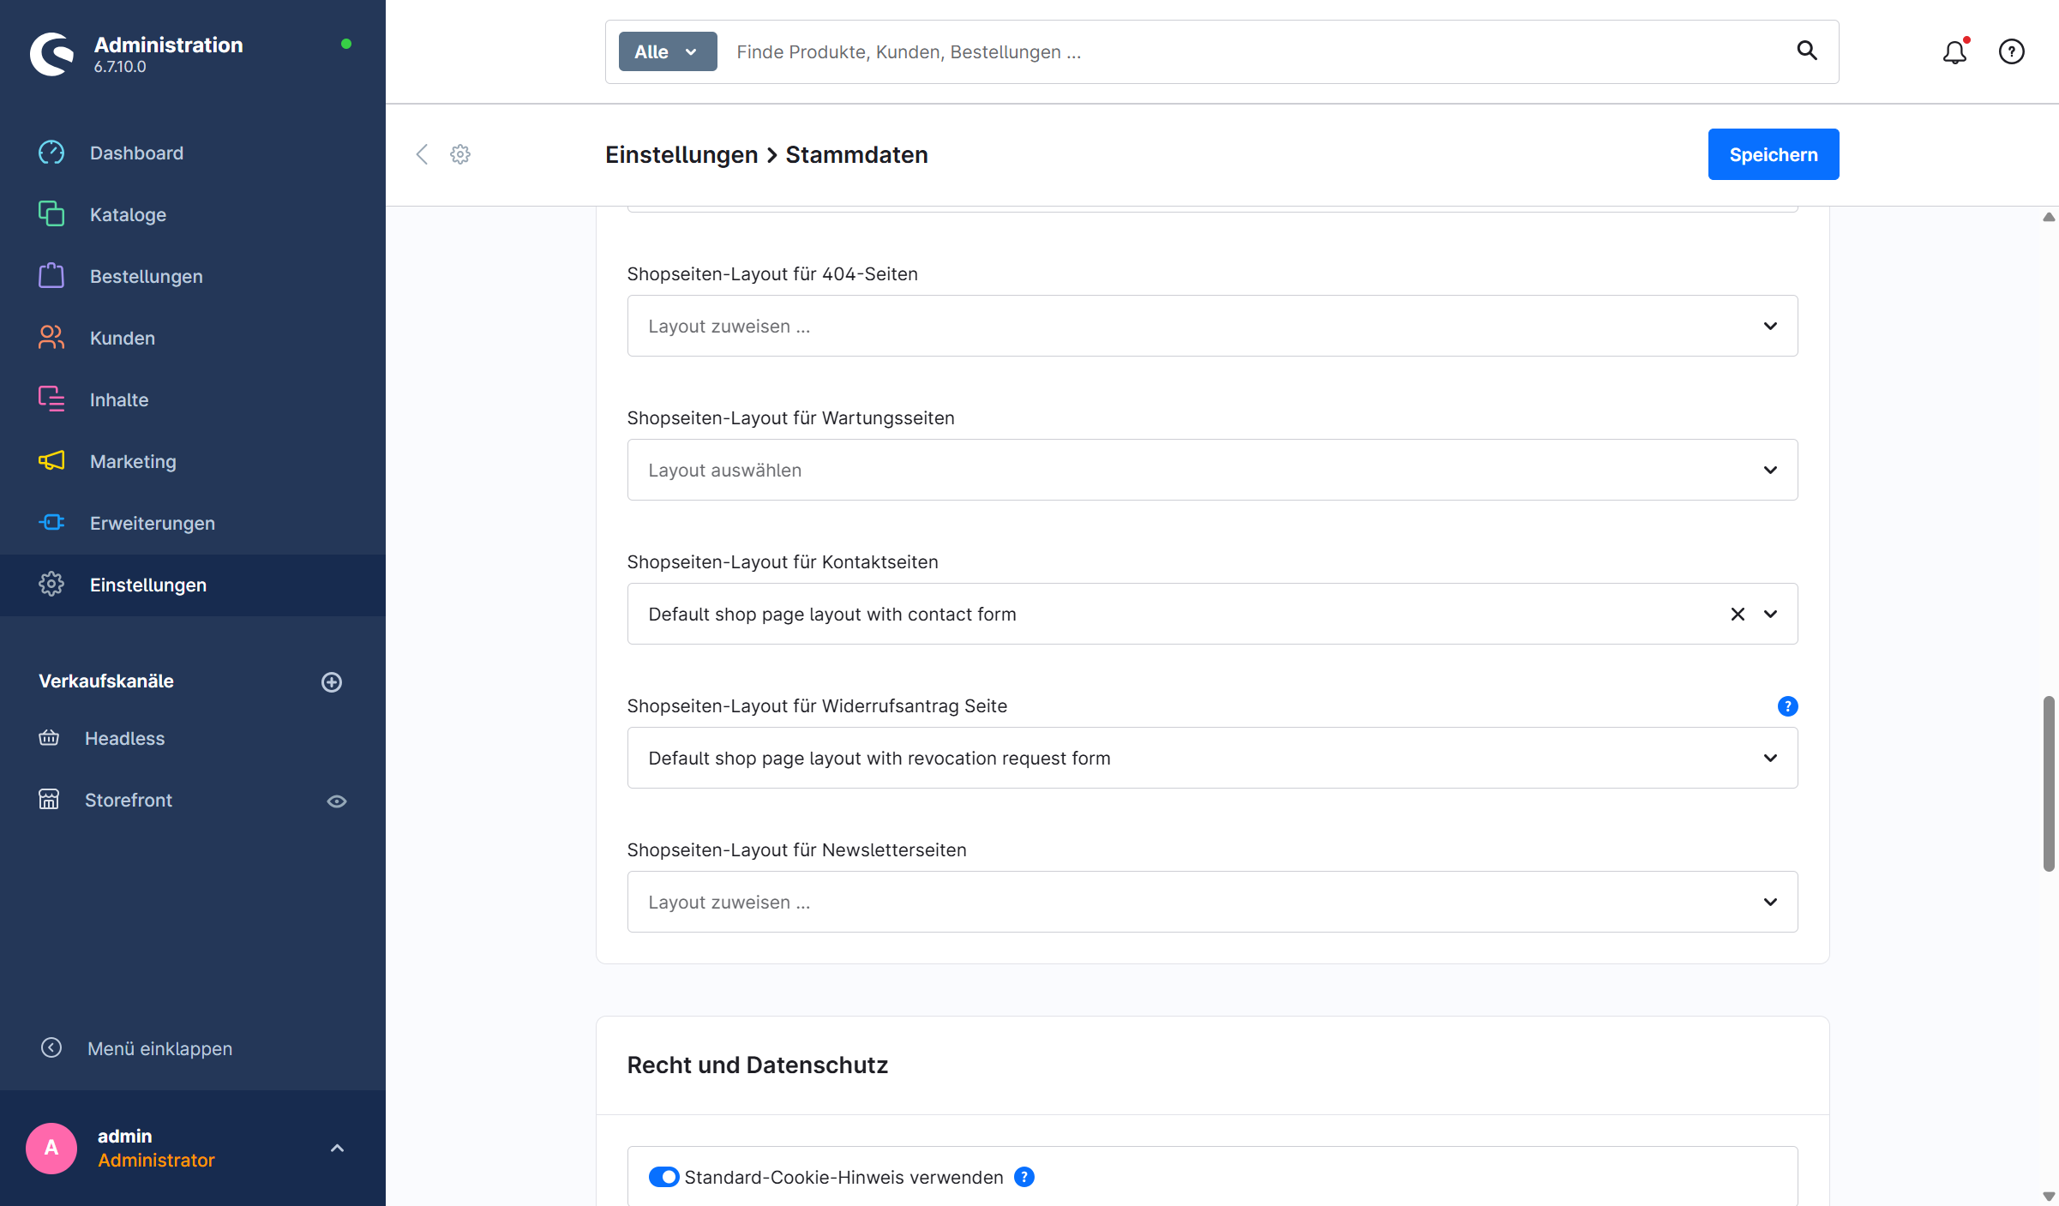Viewport: 2059px width, 1206px height.
Task: Click the Recht und Datenschutz heading
Action: (x=758, y=1065)
